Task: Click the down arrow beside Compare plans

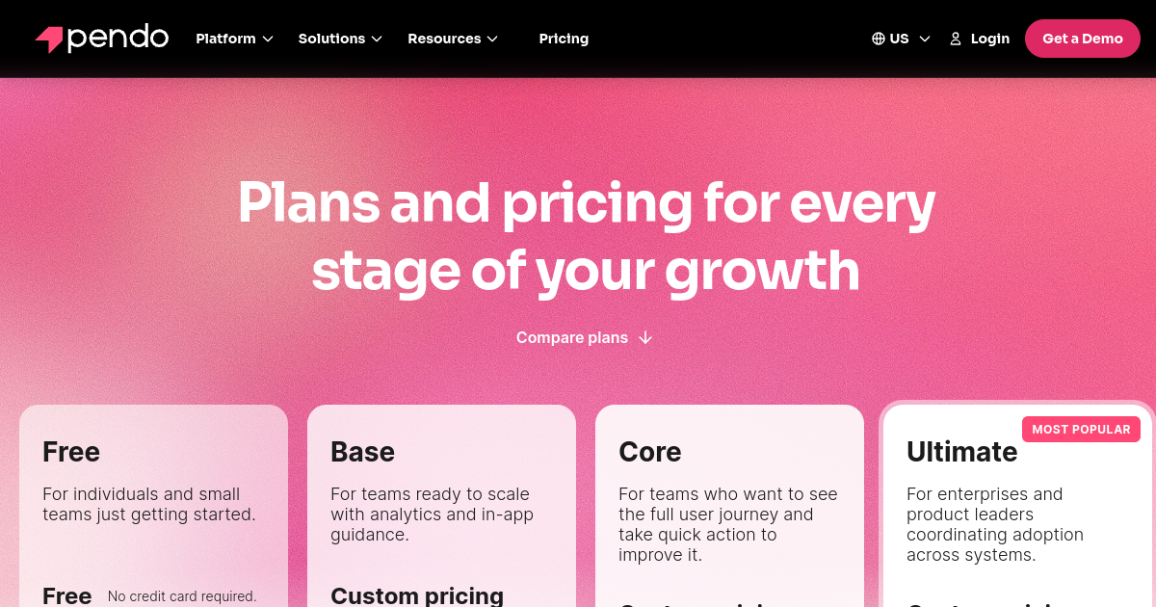Action: click(x=645, y=337)
